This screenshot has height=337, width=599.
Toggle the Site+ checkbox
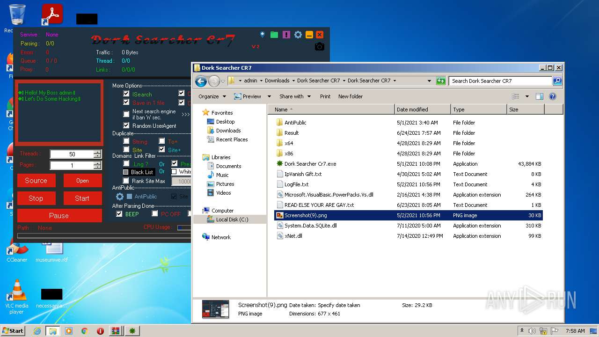(162, 149)
